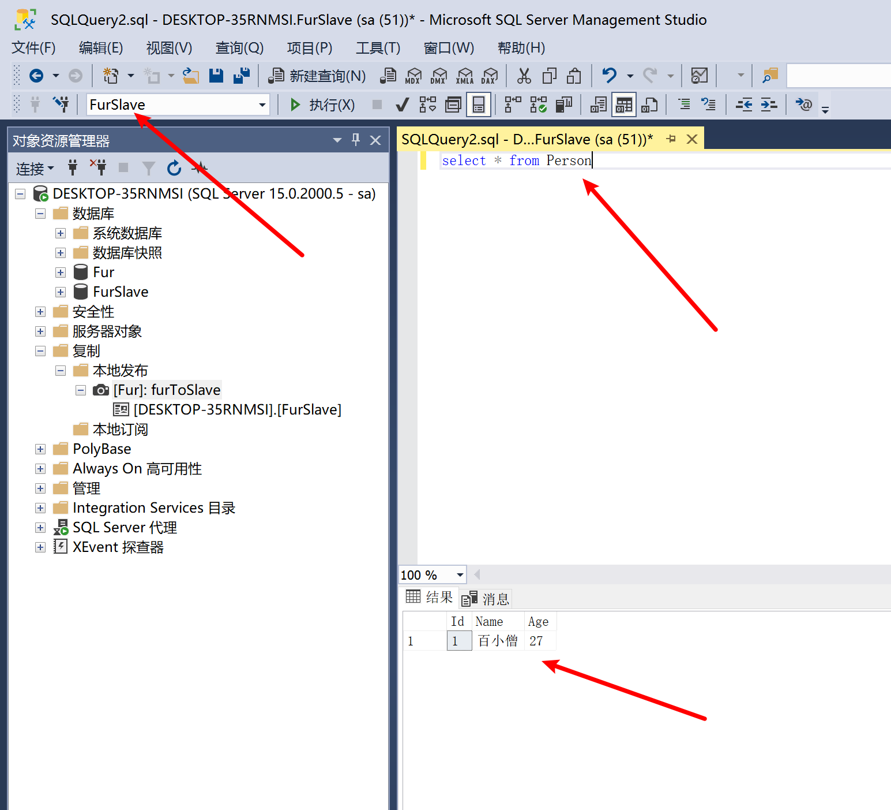Viewport: 891px width, 810px height.
Task: Click the Cut scissors icon
Action: 524,76
